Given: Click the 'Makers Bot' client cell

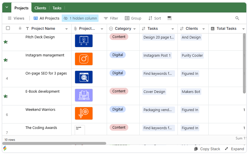Looking at the screenshot, I should 191,92.
